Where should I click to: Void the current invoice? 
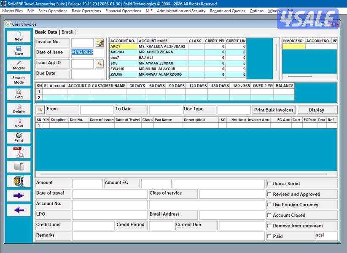click(18, 123)
